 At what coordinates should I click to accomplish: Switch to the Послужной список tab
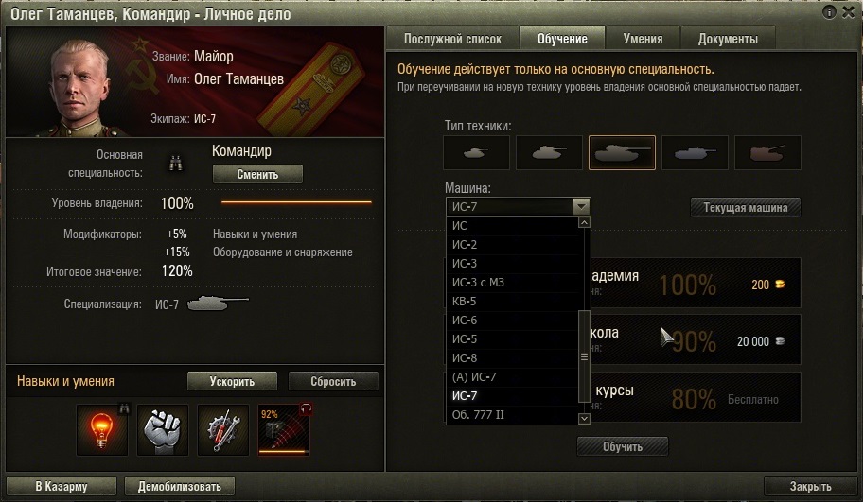(x=452, y=39)
